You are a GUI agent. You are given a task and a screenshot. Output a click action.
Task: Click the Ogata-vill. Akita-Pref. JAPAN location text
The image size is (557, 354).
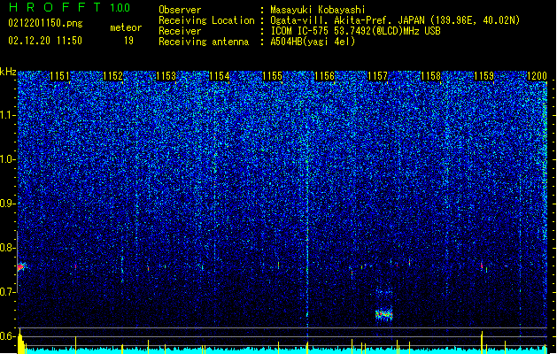pyautogui.click(x=395, y=20)
